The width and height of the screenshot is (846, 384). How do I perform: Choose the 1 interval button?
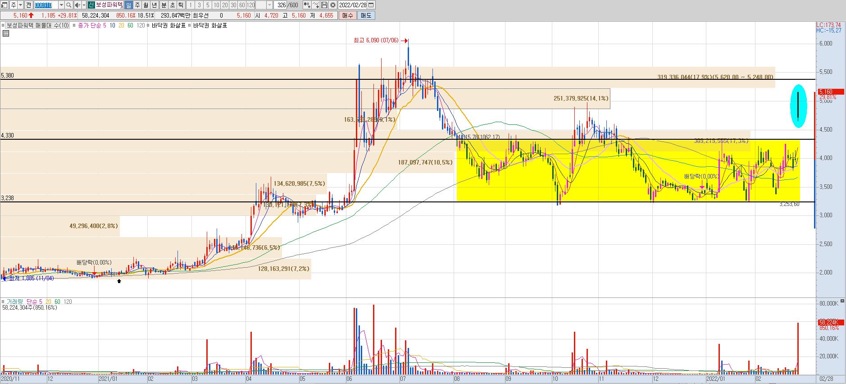click(x=191, y=5)
